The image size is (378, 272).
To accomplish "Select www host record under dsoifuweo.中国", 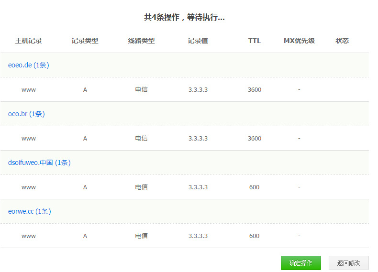I will 28,187.
